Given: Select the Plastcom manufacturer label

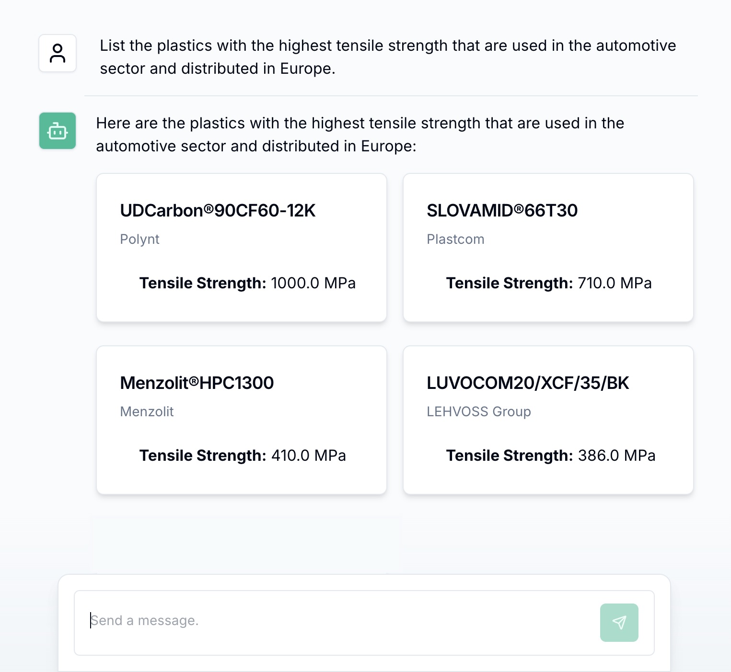Looking at the screenshot, I should (455, 239).
